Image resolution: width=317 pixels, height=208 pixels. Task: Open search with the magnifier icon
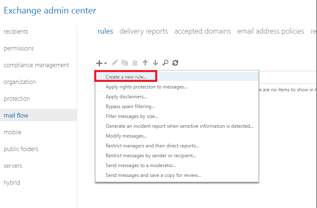coord(165,63)
